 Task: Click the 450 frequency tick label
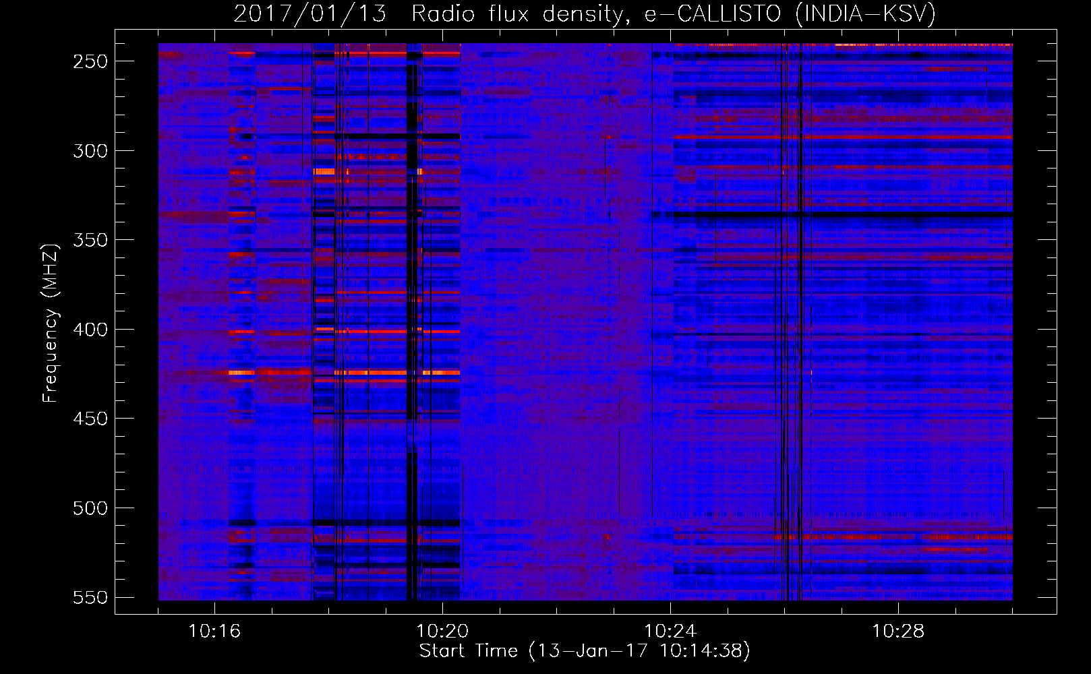tap(90, 419)
